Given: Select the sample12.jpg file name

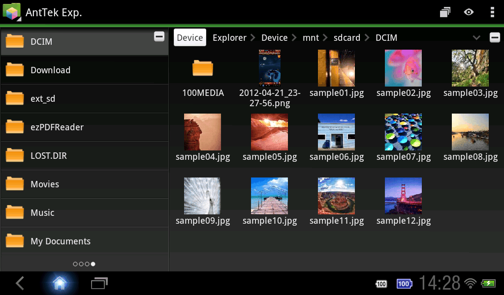Looking at the screenshot, I should (404, 221).
